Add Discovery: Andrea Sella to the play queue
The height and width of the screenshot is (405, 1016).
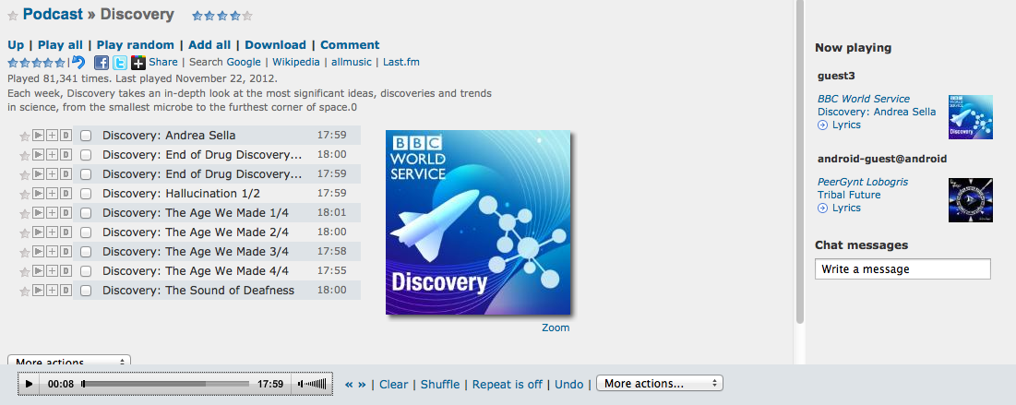point(52,136)
